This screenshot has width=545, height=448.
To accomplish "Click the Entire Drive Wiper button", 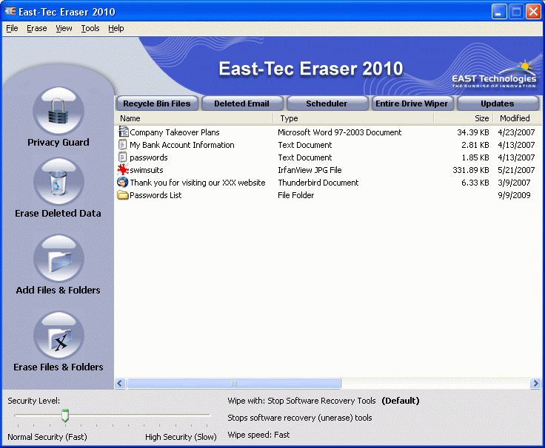I will click(x=412, y=103).
